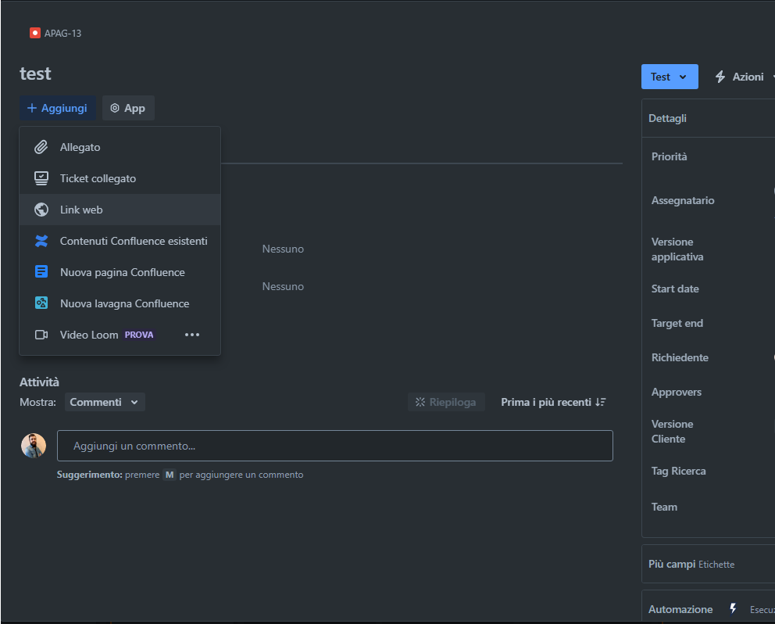Click the second Nessuno value

[x=283, y=286]
